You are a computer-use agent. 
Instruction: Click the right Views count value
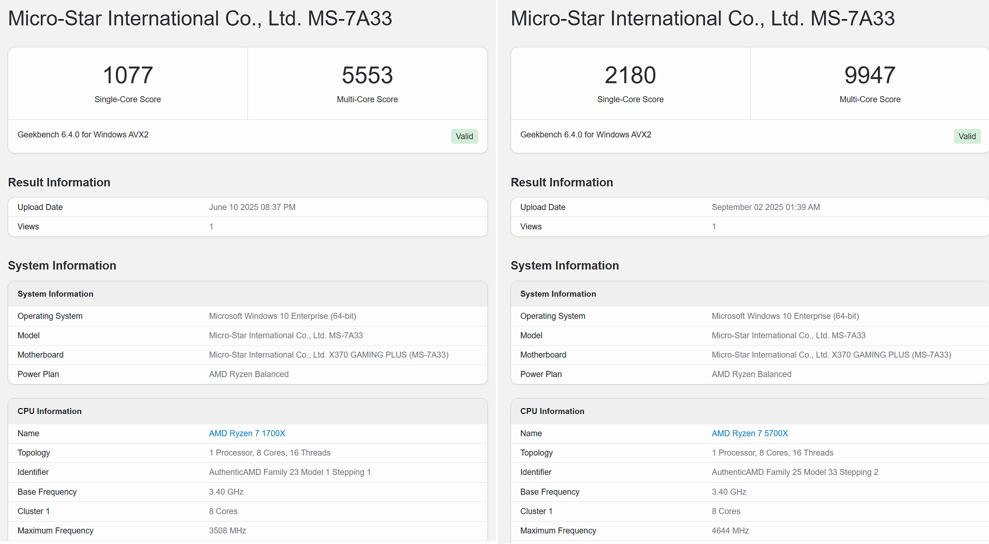(x=714, y=227)
